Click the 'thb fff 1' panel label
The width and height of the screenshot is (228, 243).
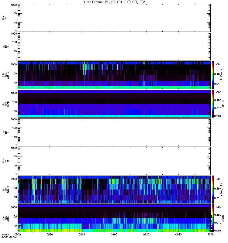[5, 18]
